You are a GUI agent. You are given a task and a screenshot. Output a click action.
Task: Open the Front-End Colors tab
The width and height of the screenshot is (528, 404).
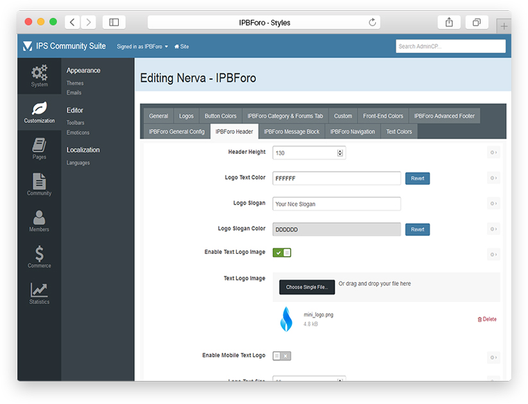383,116
